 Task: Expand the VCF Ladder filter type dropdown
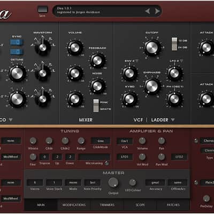pyautogui.click(x=173, y=120)
